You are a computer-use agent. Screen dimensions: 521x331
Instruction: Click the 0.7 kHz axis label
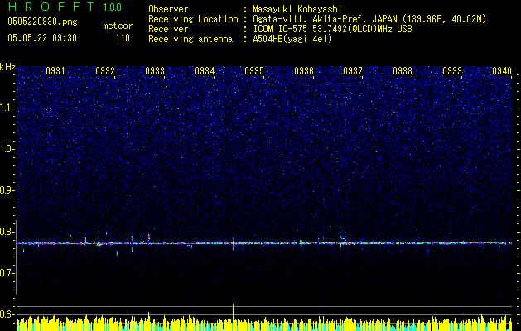pyautogui.click(x=7, y=272)
